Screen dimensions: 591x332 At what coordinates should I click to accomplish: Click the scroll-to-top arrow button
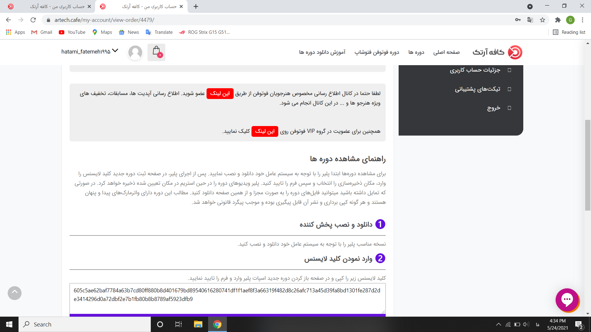point(14,293)
